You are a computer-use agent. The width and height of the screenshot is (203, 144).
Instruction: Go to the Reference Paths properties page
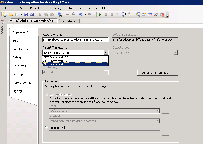pyautogui.click(x=23, y=83)
